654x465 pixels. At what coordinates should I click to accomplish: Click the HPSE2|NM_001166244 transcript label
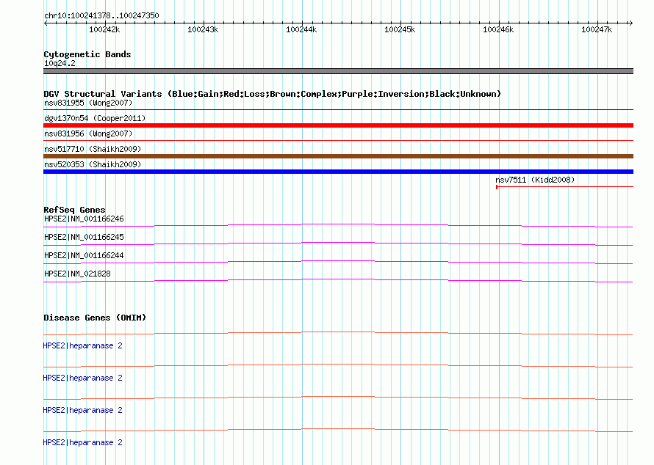point(84,256)
